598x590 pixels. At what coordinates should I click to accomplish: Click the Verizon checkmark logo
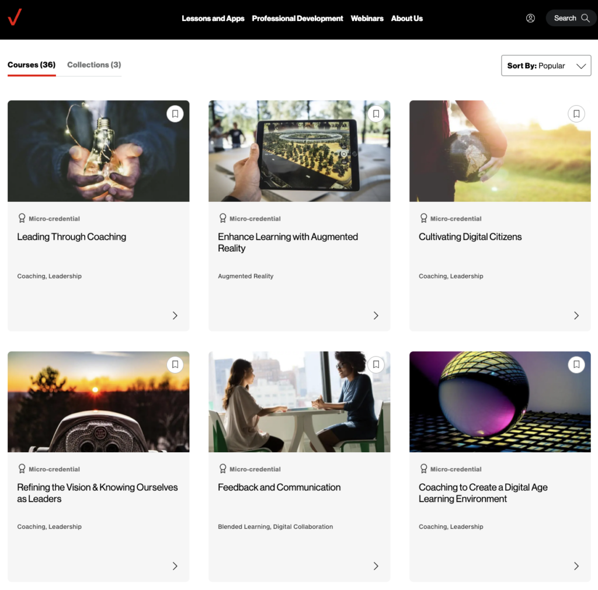(15, 18)
